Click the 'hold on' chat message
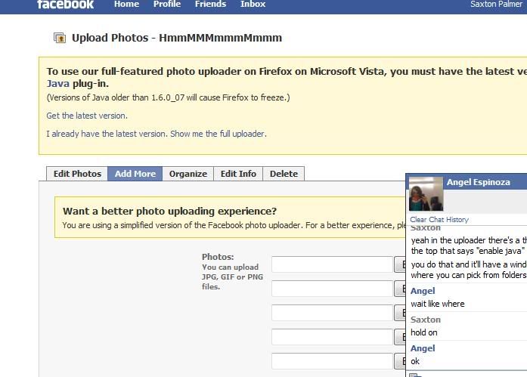The height and width of the screenshot is (377, 527). pyautogui.click(x=424, y=332)
